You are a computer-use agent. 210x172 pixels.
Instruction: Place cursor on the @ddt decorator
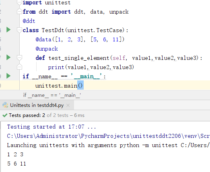coord(29,21)
